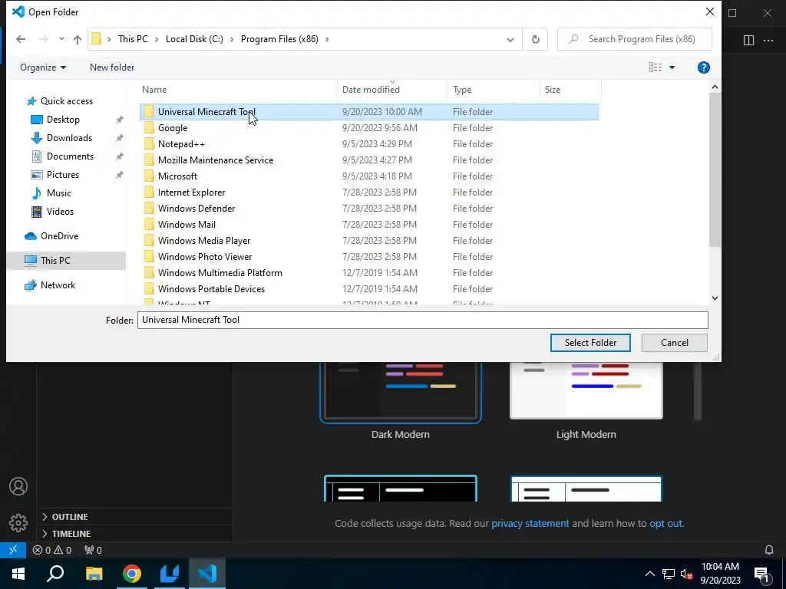Select the Windows Portable Devices folder
This screenshot has width=786, height=589.
click(x=369, y=288)
